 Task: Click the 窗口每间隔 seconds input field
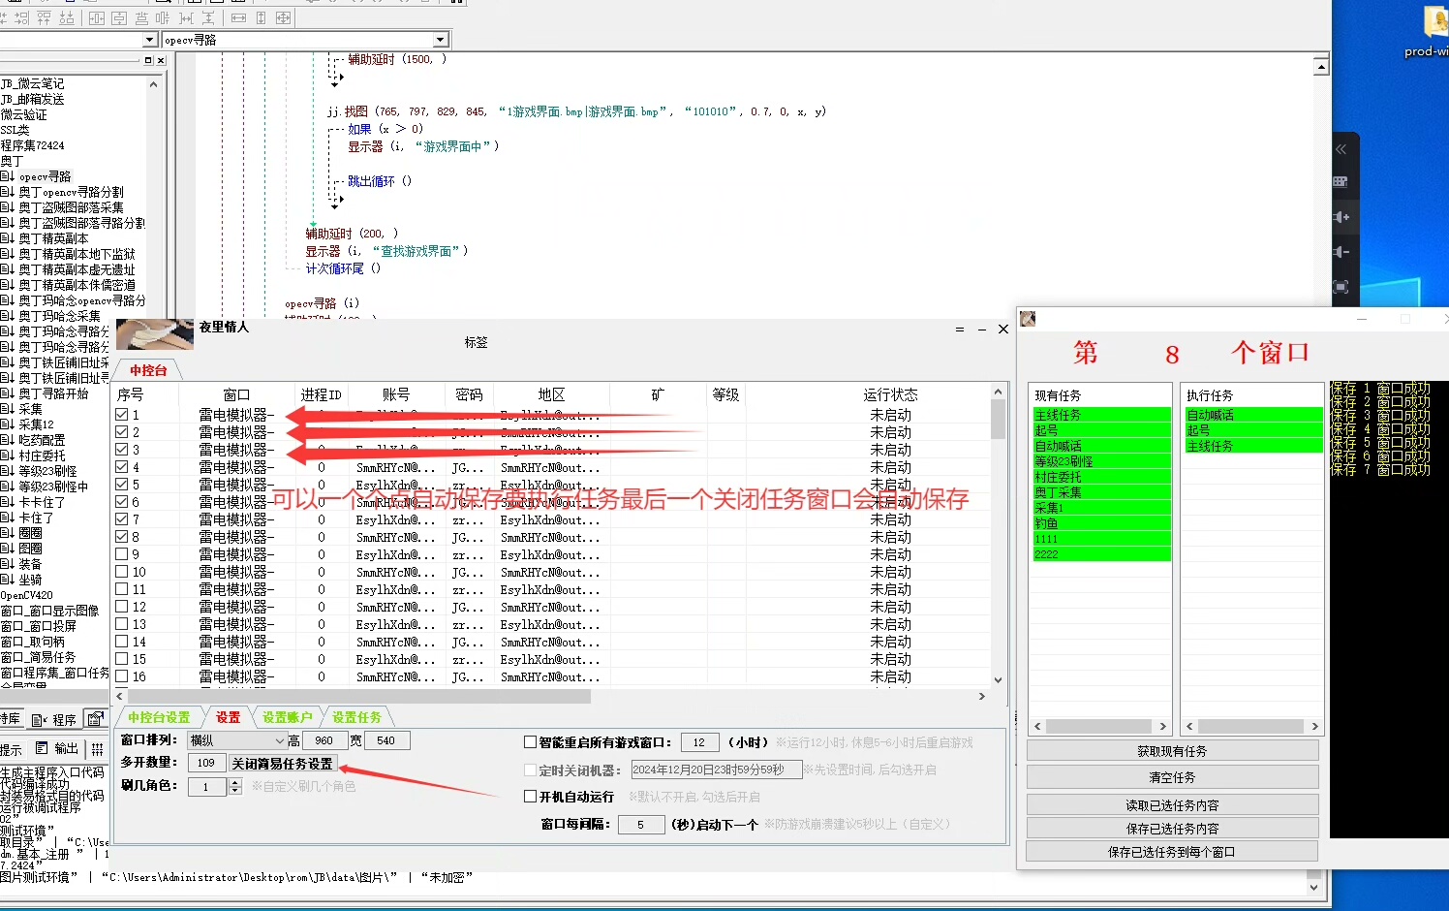click(640, 825)
